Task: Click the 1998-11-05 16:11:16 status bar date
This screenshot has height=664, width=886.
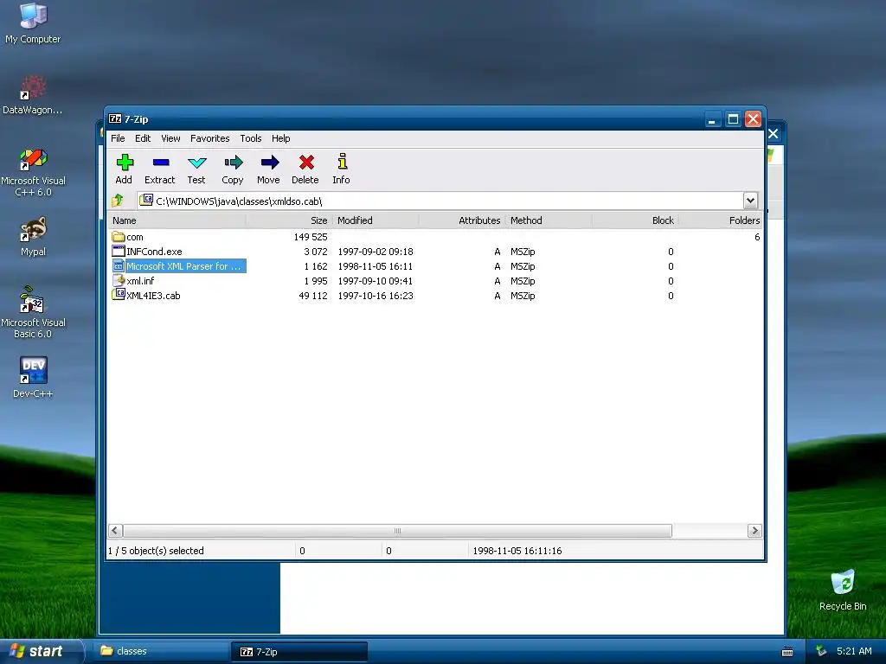Action: [x=517, y=551]
